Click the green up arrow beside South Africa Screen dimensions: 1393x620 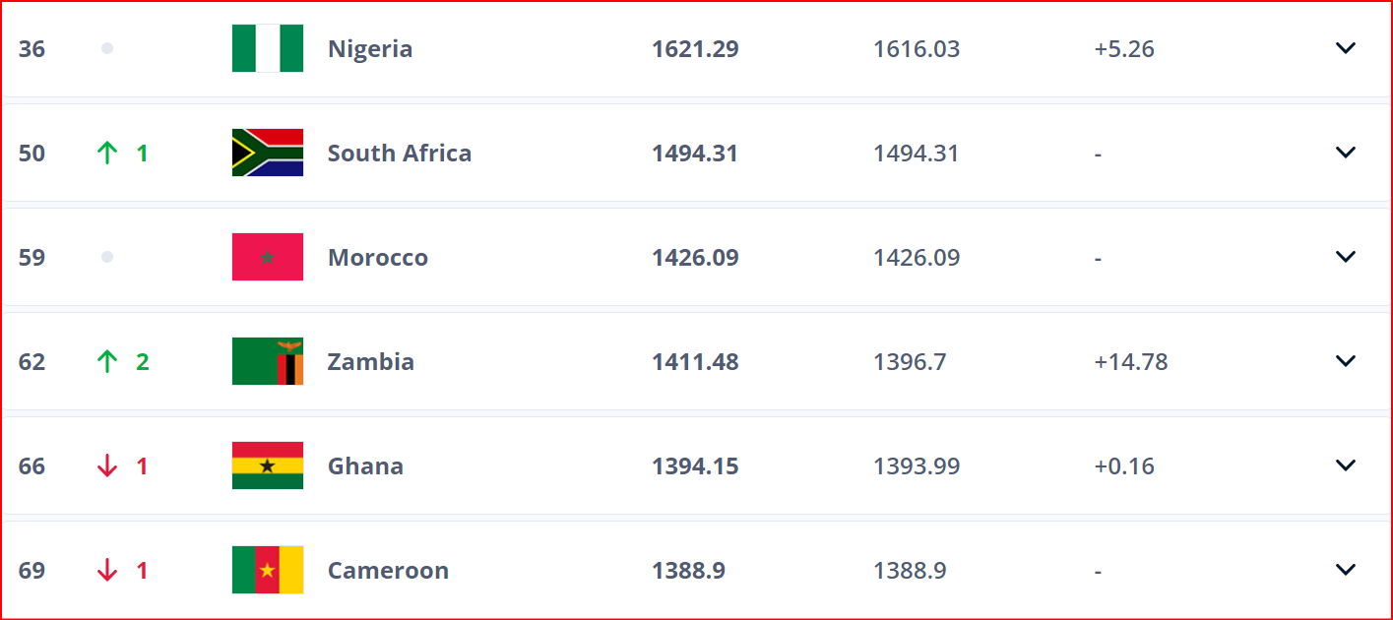point(107,153)
